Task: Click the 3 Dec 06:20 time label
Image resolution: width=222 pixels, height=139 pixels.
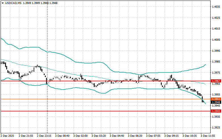Action: tap(135, 136)
